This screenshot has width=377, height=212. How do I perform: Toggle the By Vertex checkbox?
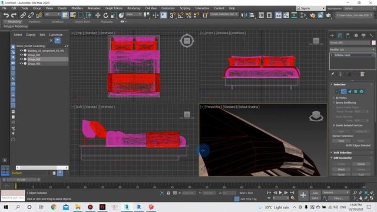coord(334,98)
